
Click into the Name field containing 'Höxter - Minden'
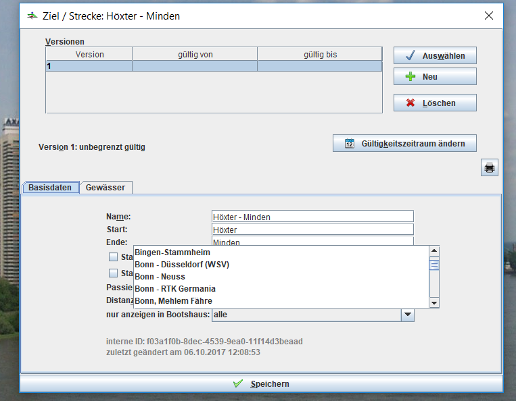coord(312,217)
